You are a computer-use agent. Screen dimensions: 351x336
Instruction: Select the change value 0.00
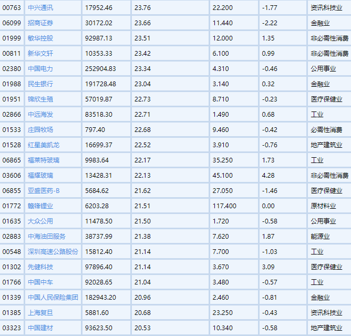point(268,206)
